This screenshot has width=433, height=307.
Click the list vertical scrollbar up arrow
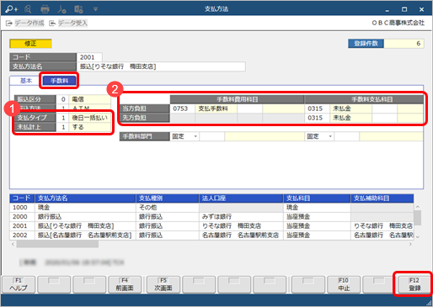pyautogui.click(x=418, y=207)
